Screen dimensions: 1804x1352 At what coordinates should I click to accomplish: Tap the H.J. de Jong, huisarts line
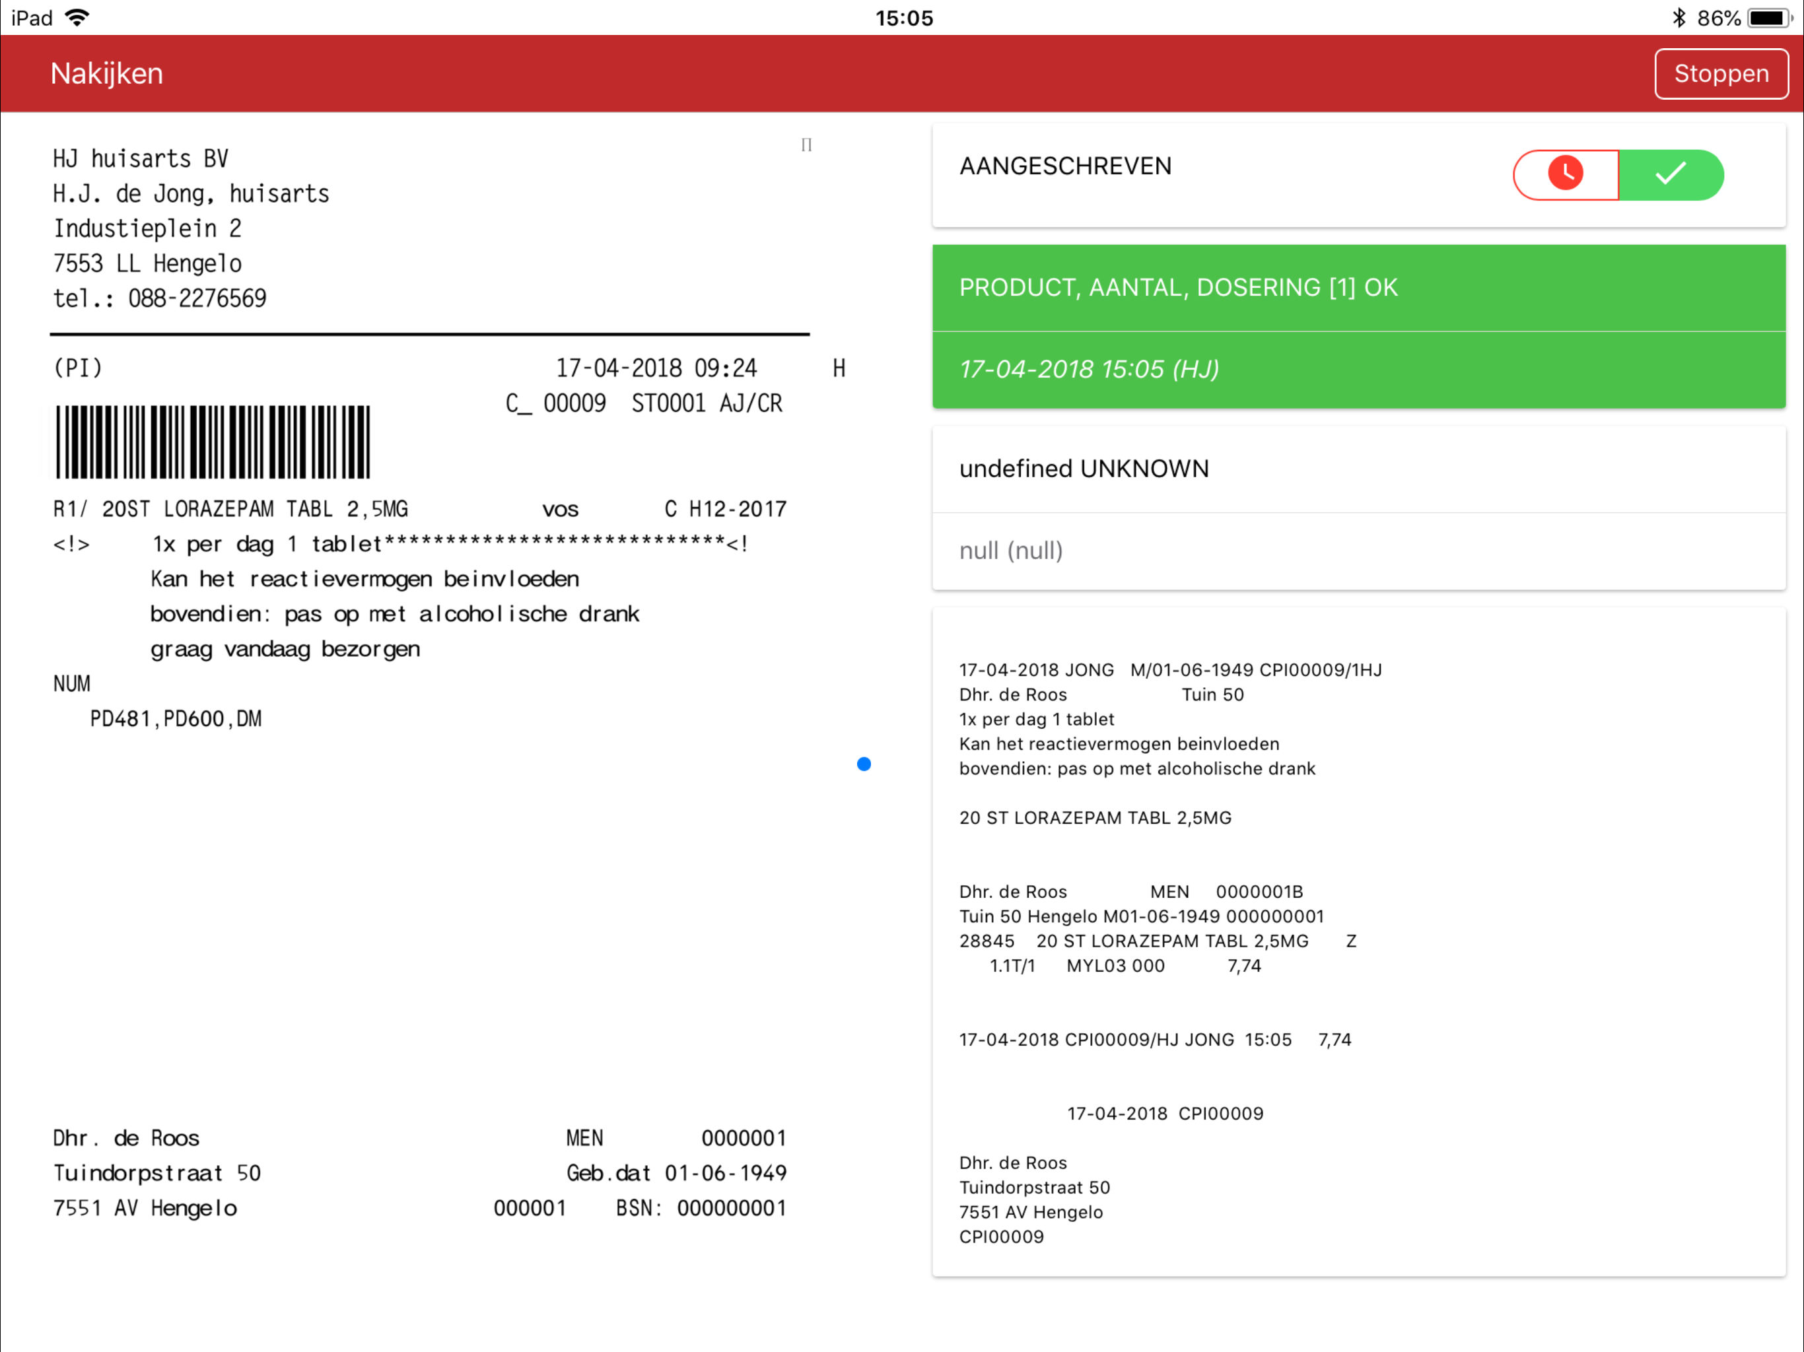coord(191,193)
